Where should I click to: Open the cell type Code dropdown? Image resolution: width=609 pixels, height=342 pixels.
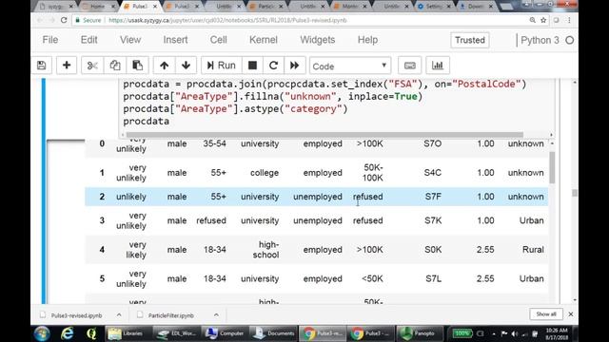pos(350,66)
